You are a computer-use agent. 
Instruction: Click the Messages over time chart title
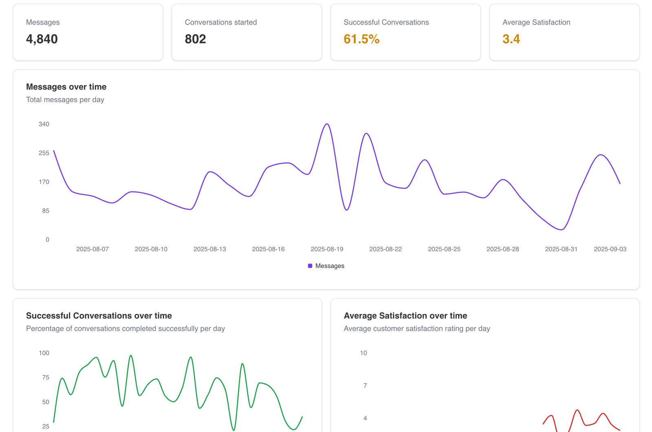(x=66, y=87)
